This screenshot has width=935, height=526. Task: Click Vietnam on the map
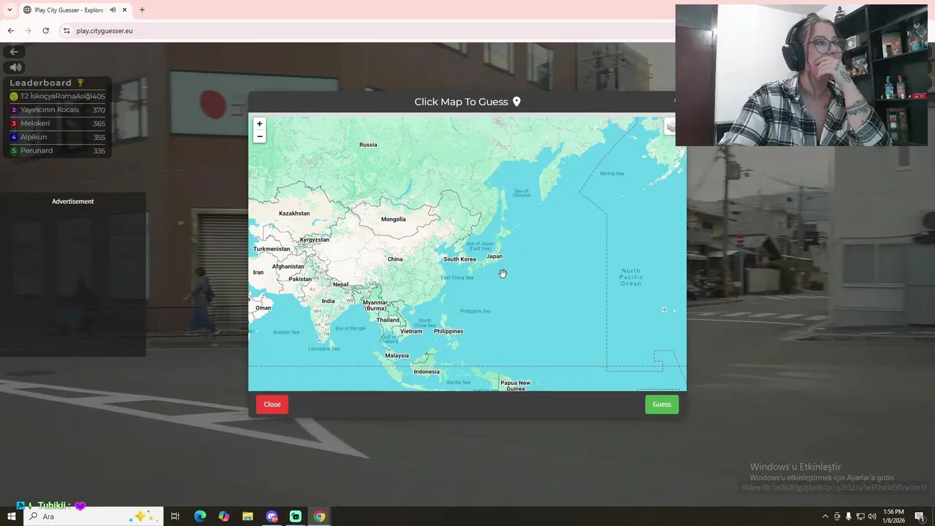point(411,332)
